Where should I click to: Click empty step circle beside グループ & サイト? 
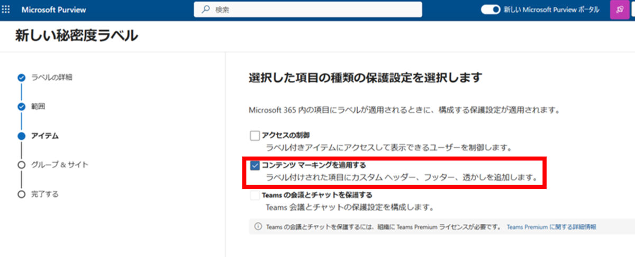21,165
